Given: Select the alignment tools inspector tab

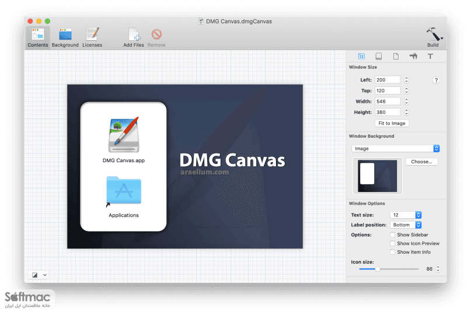Looking at the screenshot, I should coord(413,56).
